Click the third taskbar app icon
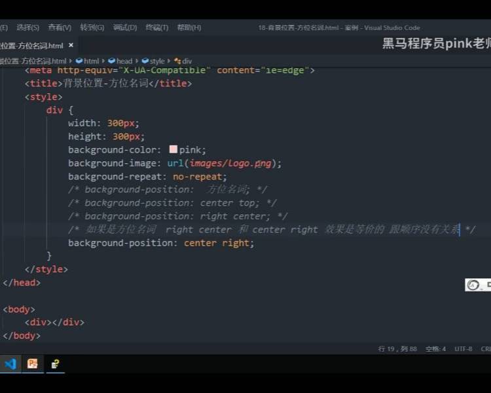The image size is (491, 393). pos(55,364)
